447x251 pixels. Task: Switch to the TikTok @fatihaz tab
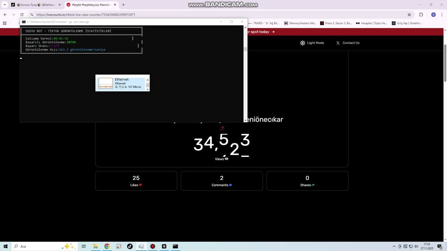pos(36,5)
